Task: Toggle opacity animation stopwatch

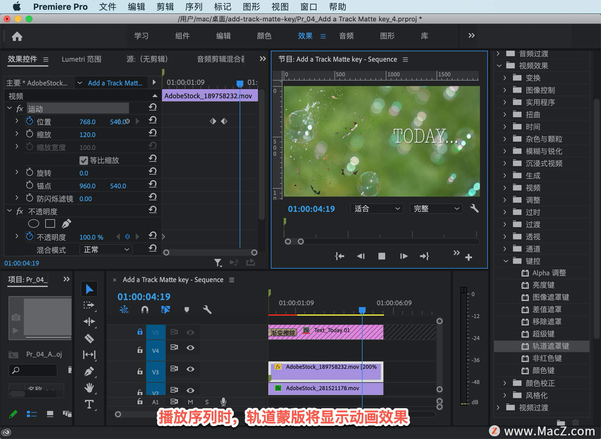Action: click(29, 236)
